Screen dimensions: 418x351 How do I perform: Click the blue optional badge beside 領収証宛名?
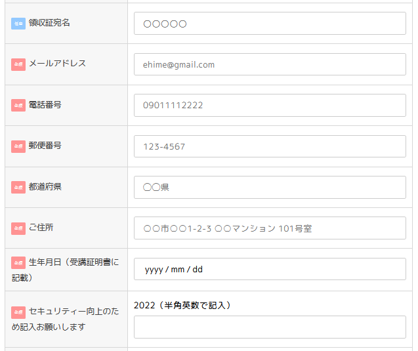click(x=18, y=24)
